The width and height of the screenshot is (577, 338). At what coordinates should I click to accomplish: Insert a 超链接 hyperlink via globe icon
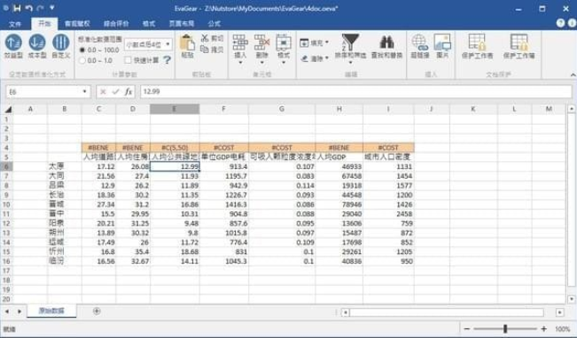420,42
